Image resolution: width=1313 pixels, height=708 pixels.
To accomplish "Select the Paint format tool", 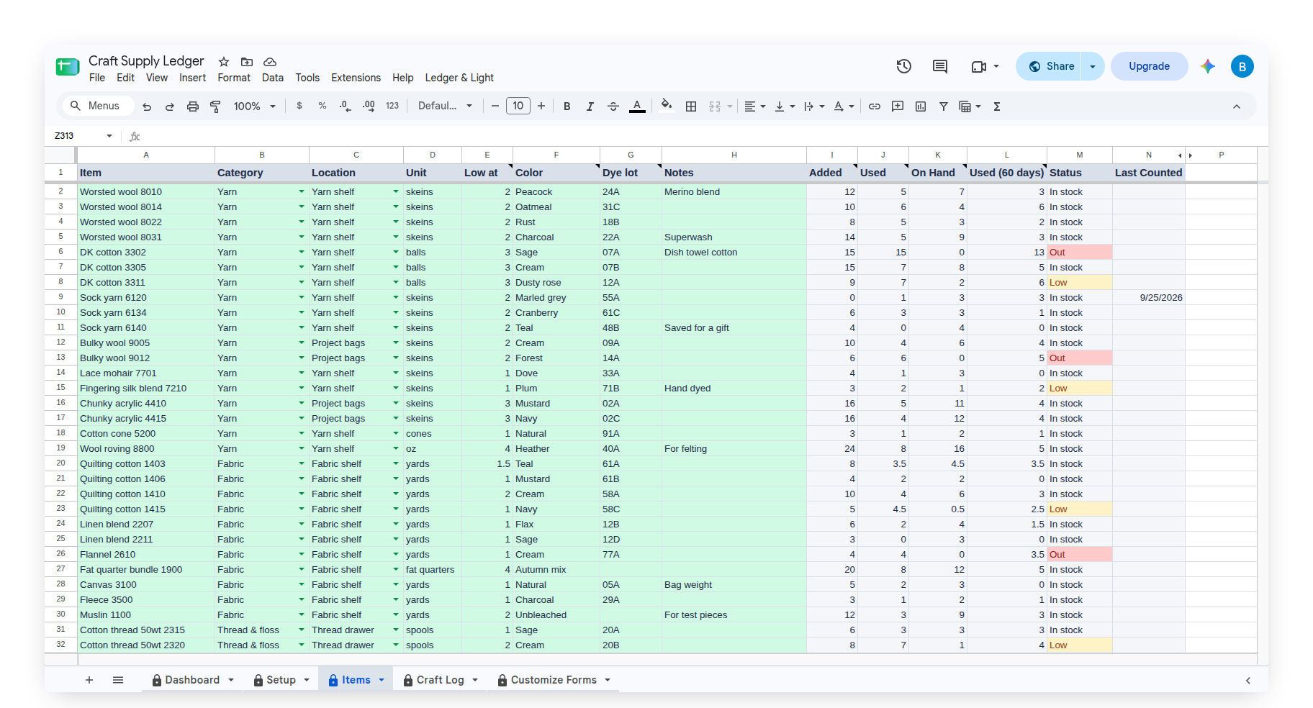I will pyautogui.click(x=215, y=106).
